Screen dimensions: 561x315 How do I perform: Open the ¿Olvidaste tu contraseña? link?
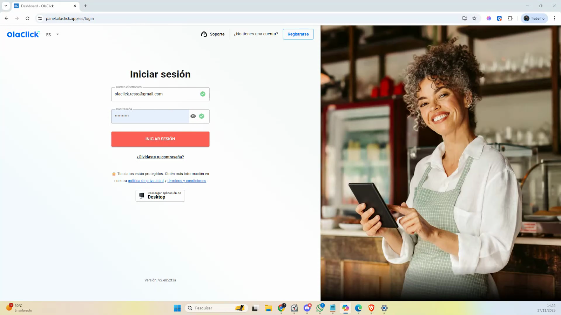[160, 157]
